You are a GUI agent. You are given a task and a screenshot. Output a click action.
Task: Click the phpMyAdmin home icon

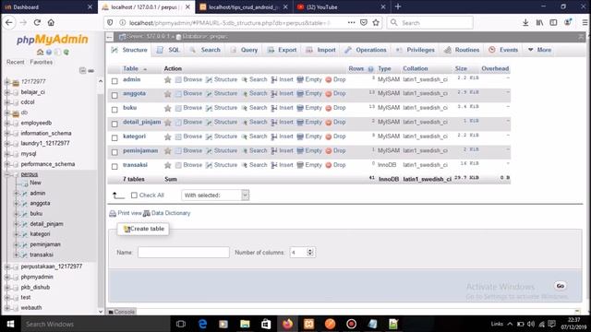coord(40,52)
